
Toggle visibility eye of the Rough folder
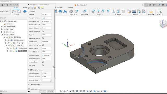[x=9, y=43]
